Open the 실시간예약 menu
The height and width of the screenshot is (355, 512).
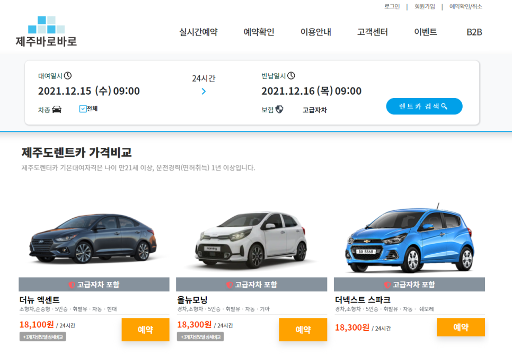click(x=198, y=32)
